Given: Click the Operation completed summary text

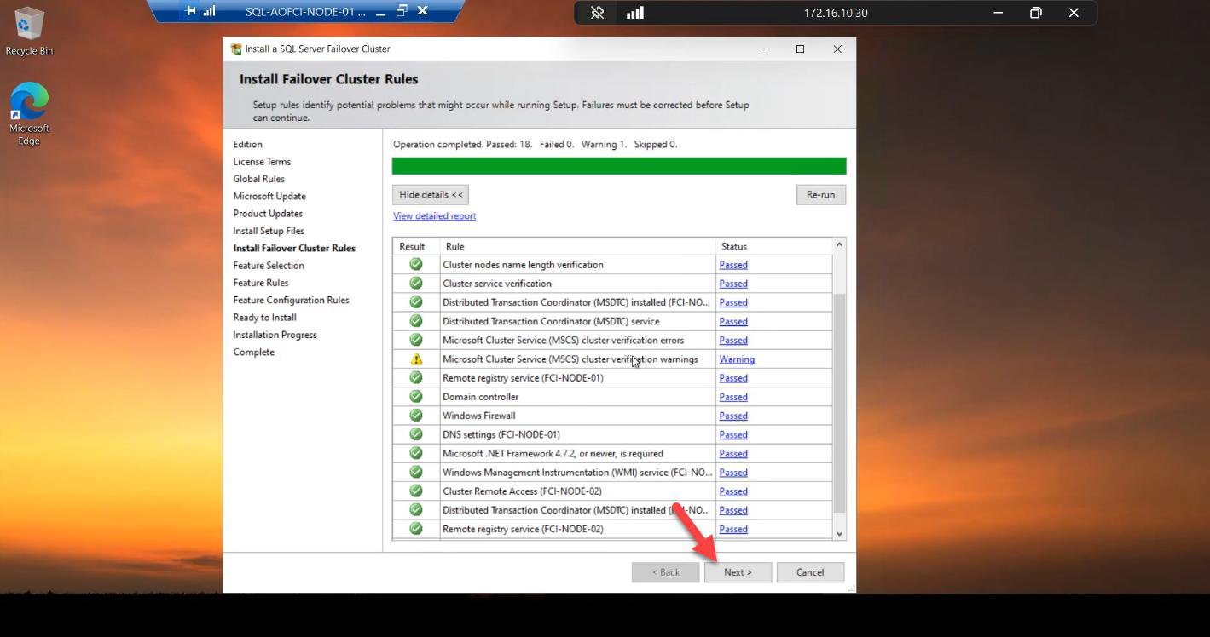Looking at the screenshot, I should point(535,145).
